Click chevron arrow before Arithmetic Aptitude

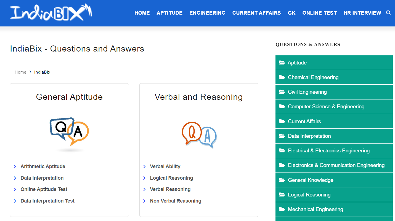(15, 166)
